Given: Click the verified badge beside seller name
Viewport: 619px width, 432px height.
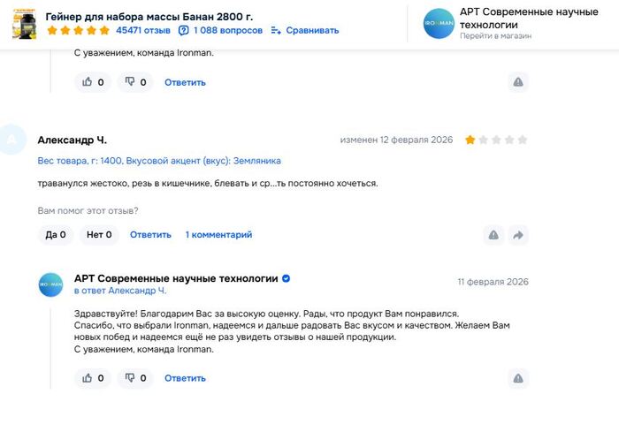Looking at the screenshot, I should pos(287,278).
